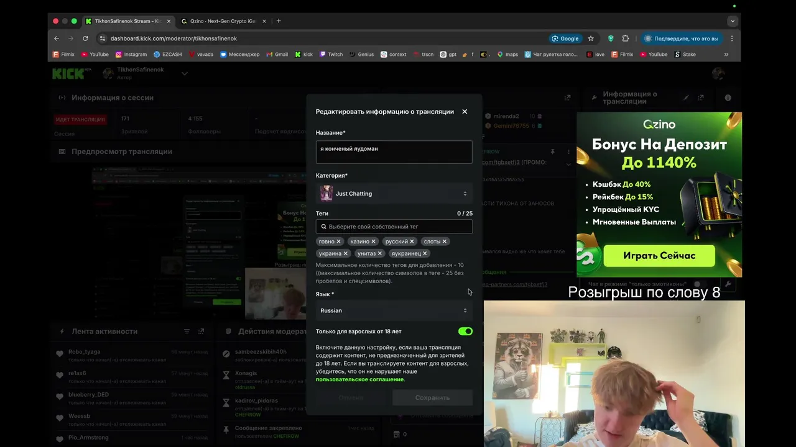This screenshot has height=447, width=796.
Task: Click the Google search chip in address bar
Action: 565,38
